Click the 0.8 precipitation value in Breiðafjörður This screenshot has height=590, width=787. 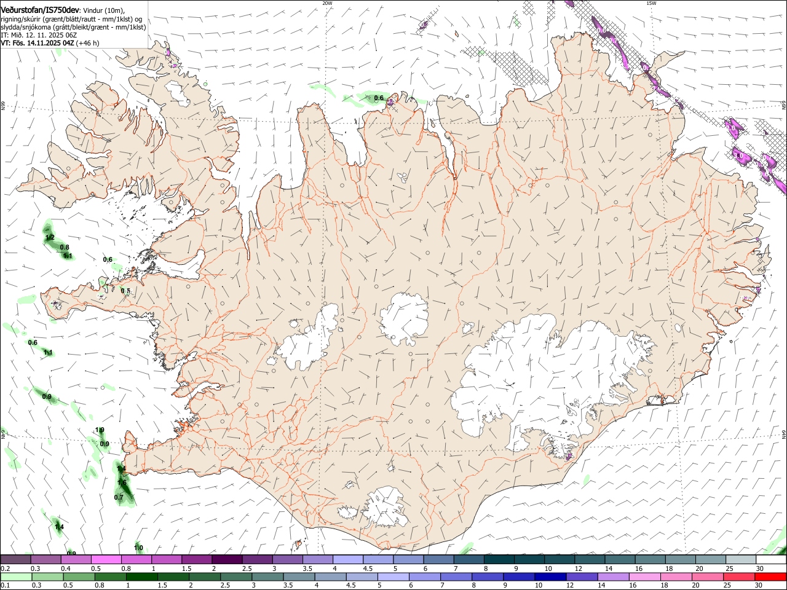[x=65, y=247]
